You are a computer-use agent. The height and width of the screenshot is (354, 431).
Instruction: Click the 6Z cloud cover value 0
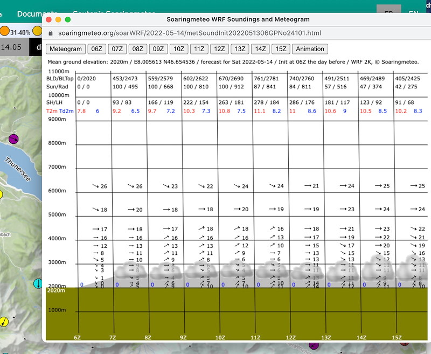(x=82, y=284)
